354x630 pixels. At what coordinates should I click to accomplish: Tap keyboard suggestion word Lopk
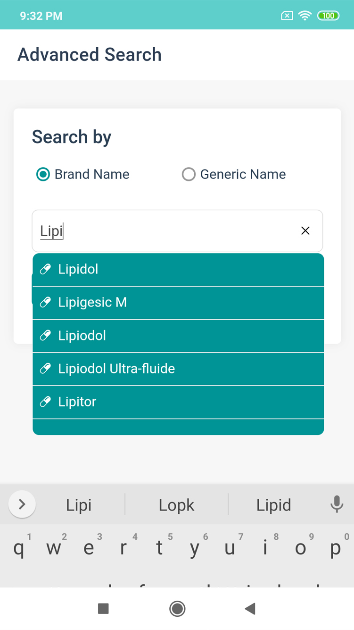176,505
